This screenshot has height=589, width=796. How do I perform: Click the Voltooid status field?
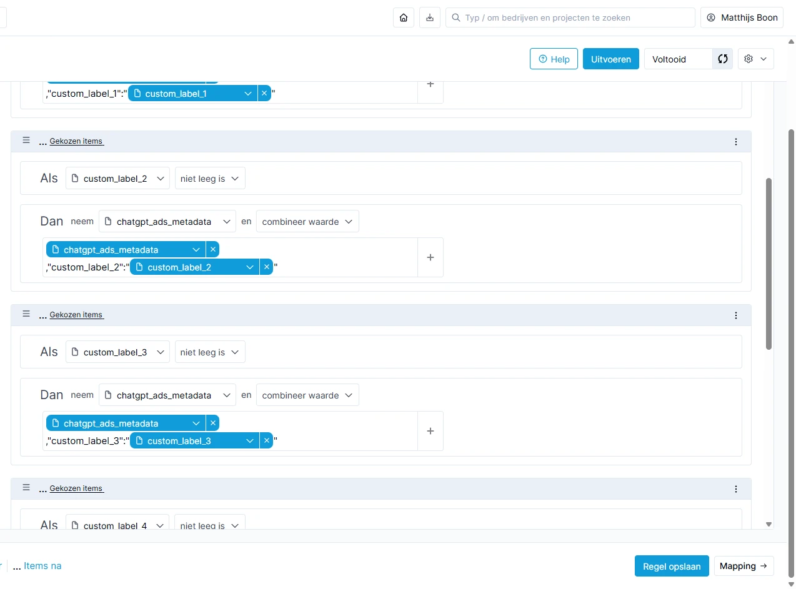coord(679,59)
